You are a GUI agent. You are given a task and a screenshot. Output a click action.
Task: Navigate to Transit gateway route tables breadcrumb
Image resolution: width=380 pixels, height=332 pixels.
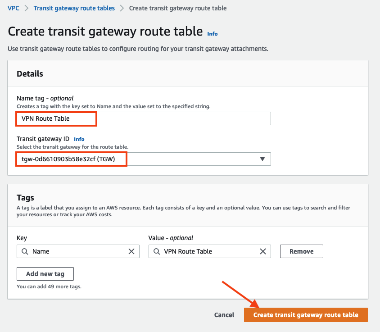point(74,8)
